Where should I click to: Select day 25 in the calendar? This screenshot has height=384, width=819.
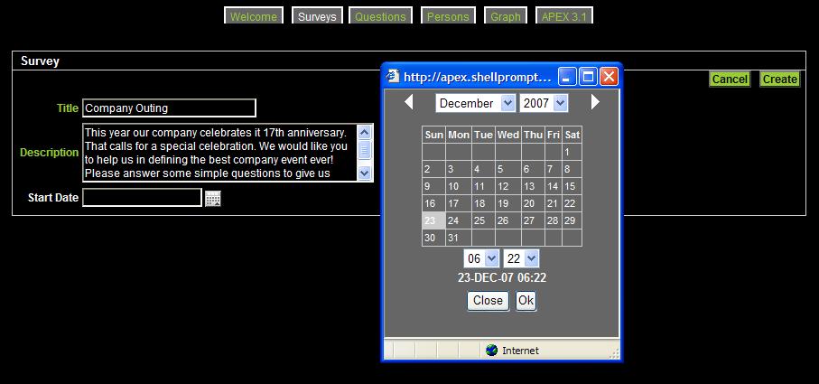479,220
